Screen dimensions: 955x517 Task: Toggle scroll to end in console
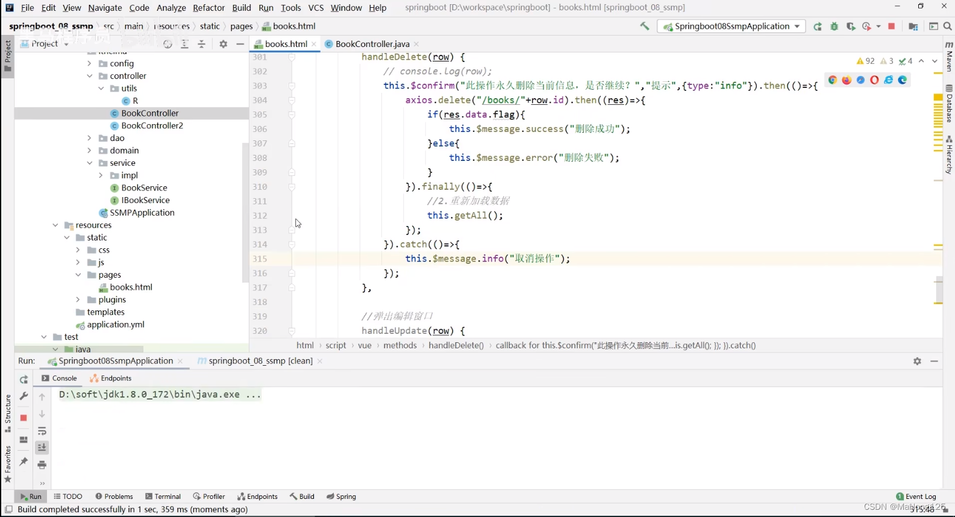pyautogui.click(x=42, y=447)
